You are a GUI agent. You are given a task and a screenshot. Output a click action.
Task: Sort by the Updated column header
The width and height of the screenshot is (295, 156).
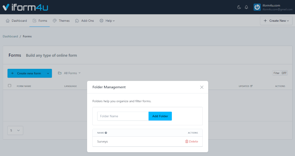(245, 86)
